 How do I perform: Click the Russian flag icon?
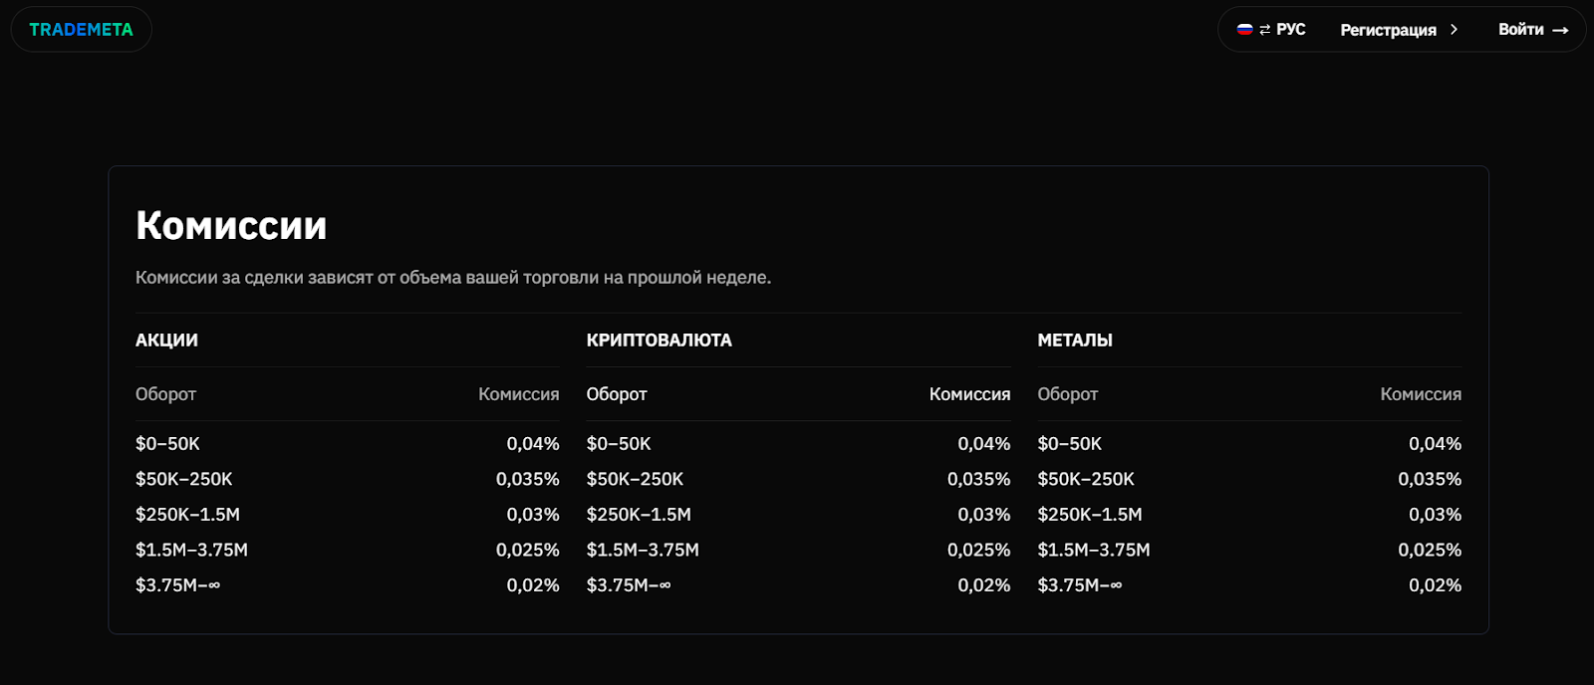tap(1244, 30)
